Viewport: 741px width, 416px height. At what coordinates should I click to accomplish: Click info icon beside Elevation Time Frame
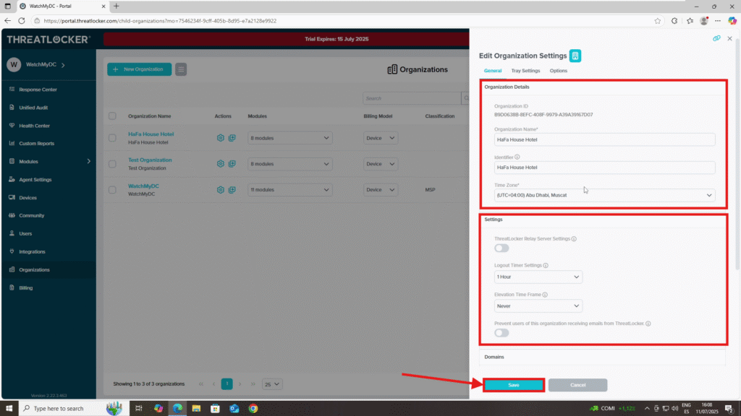[545, 295]
